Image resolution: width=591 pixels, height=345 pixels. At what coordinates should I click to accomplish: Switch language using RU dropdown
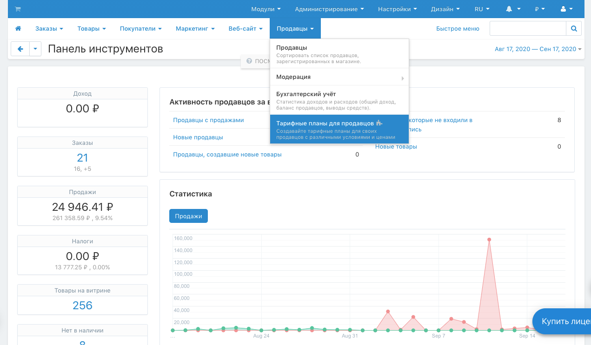click(x=482, y=9)
